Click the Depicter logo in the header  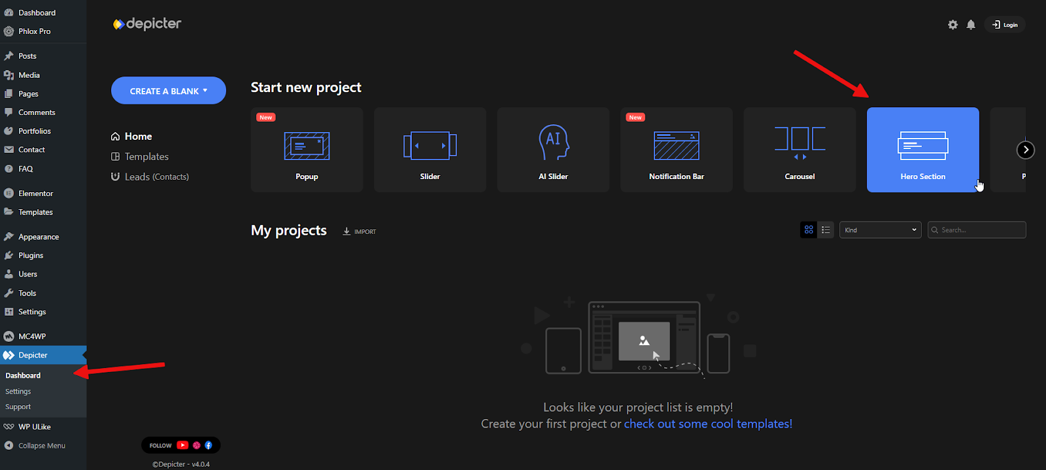point(147,24)
